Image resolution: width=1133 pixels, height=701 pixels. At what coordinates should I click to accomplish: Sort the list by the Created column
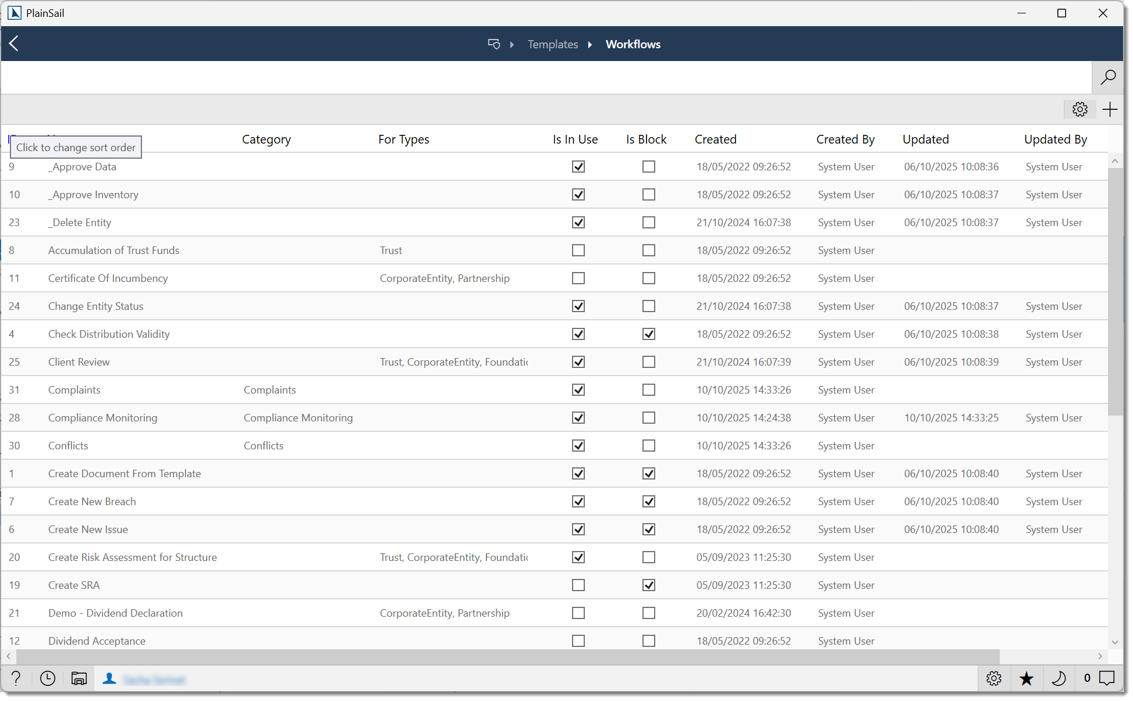(x=715, y=139)
